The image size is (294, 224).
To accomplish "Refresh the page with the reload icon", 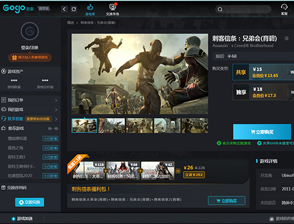I will (73, 9).
